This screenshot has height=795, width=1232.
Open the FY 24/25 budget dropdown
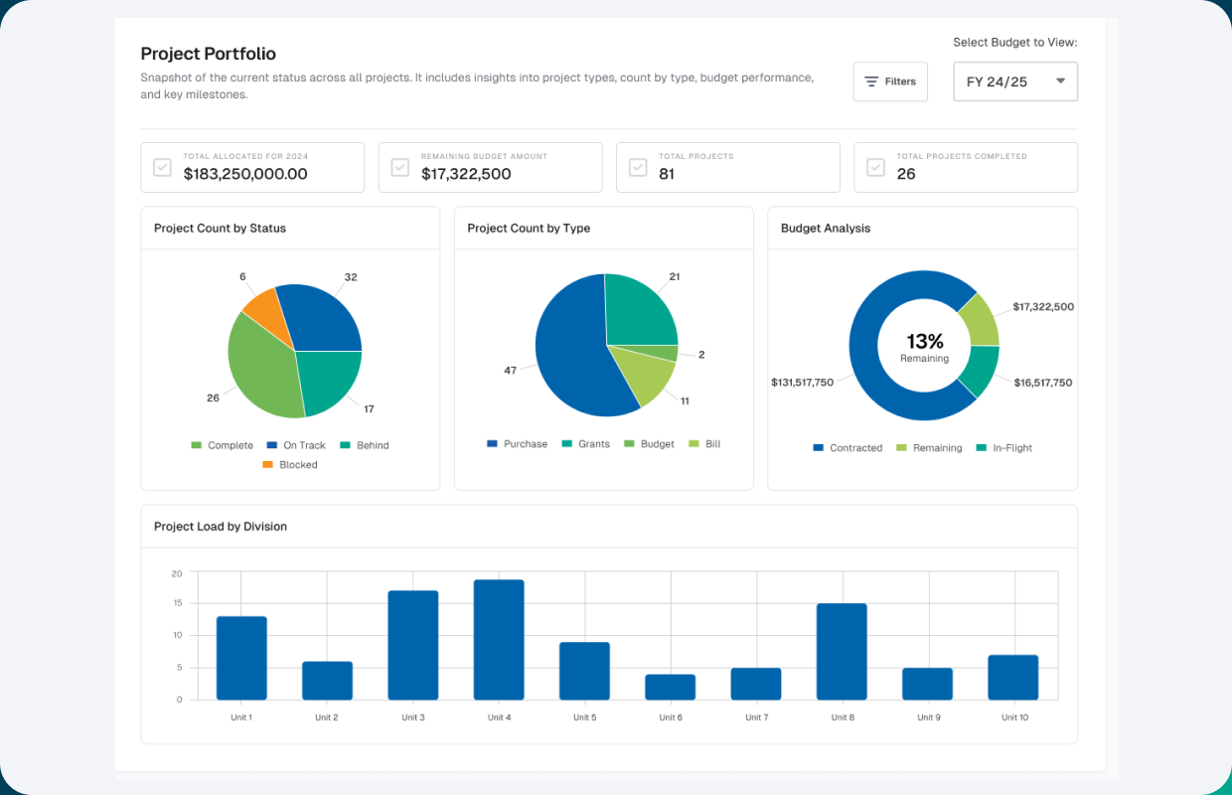(1014, 81)
